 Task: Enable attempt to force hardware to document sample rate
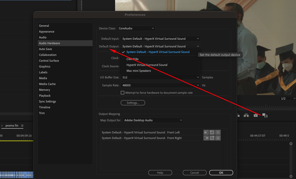coord(123,93)
